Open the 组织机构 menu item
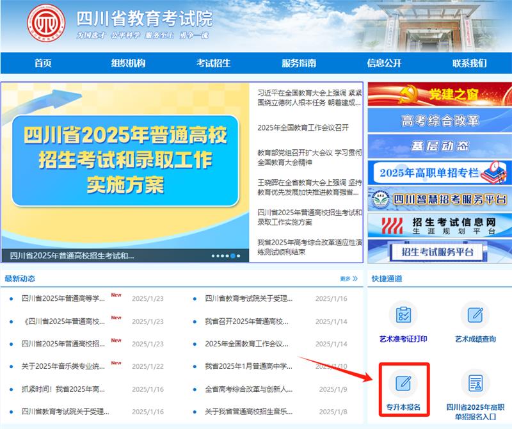This screenshot has width=512, height=429. click(129, 63)
